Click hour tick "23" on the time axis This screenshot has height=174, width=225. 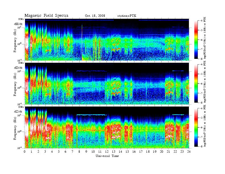(182, 152)
